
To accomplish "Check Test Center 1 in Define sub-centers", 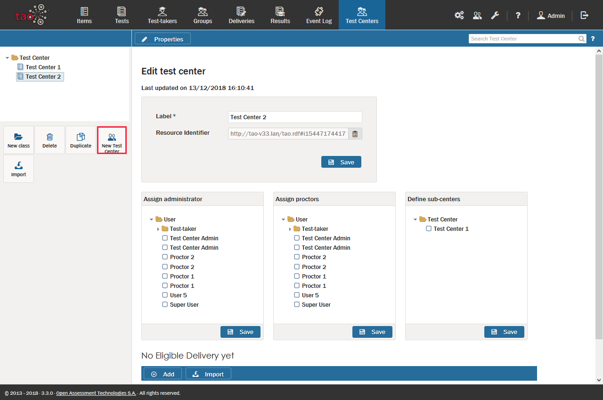I will pyautogui.click(x=429, y=229).
